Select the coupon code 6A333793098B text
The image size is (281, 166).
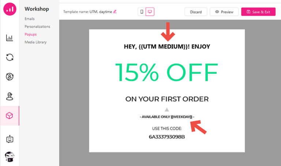point(167,137)
